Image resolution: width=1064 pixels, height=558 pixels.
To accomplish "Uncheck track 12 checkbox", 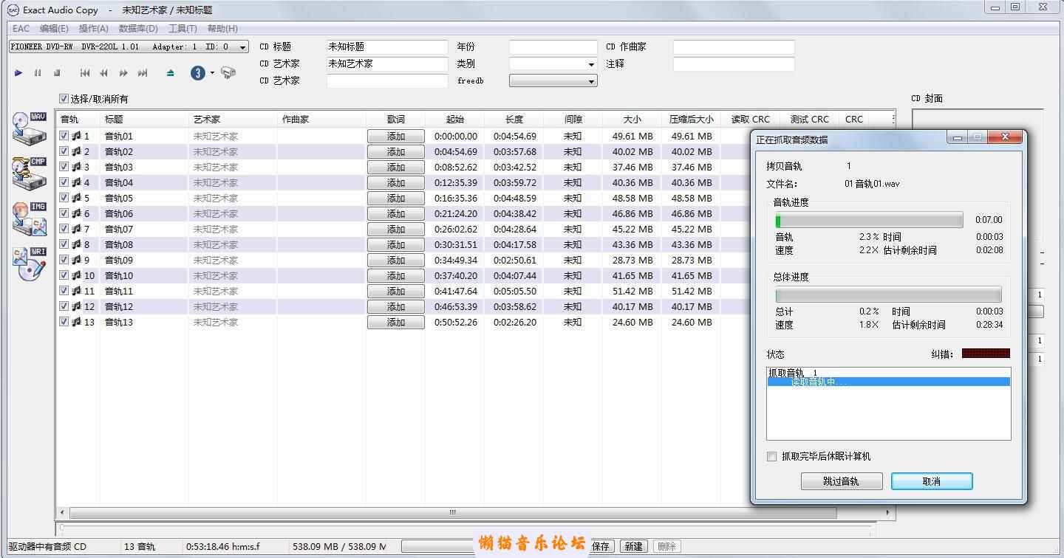I will pos(64,306).
